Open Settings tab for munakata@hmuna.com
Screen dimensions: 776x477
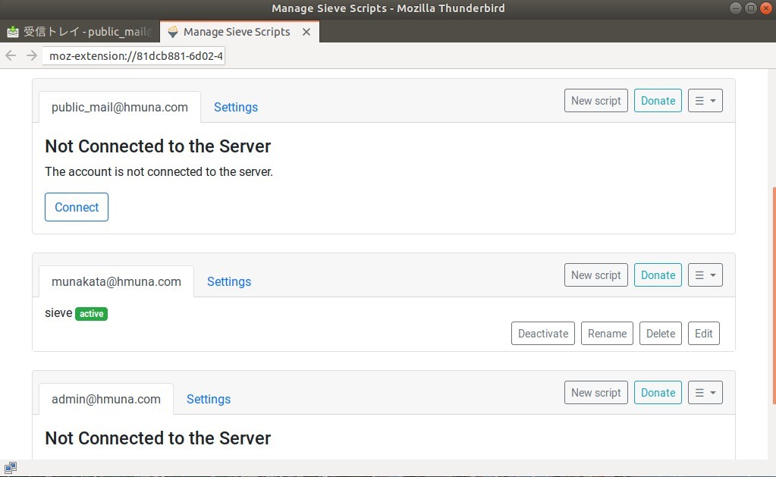228,281
